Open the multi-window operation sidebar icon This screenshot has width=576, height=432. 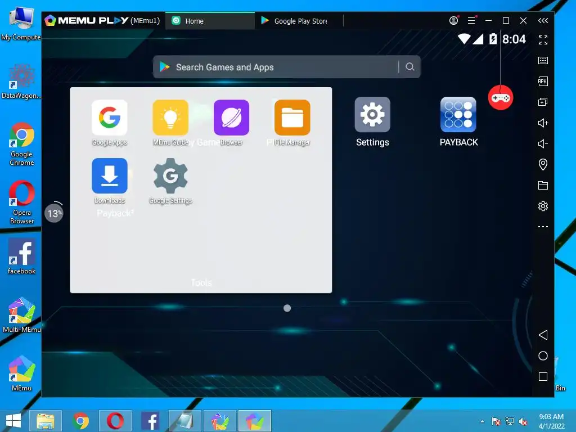tap(543, 102)
